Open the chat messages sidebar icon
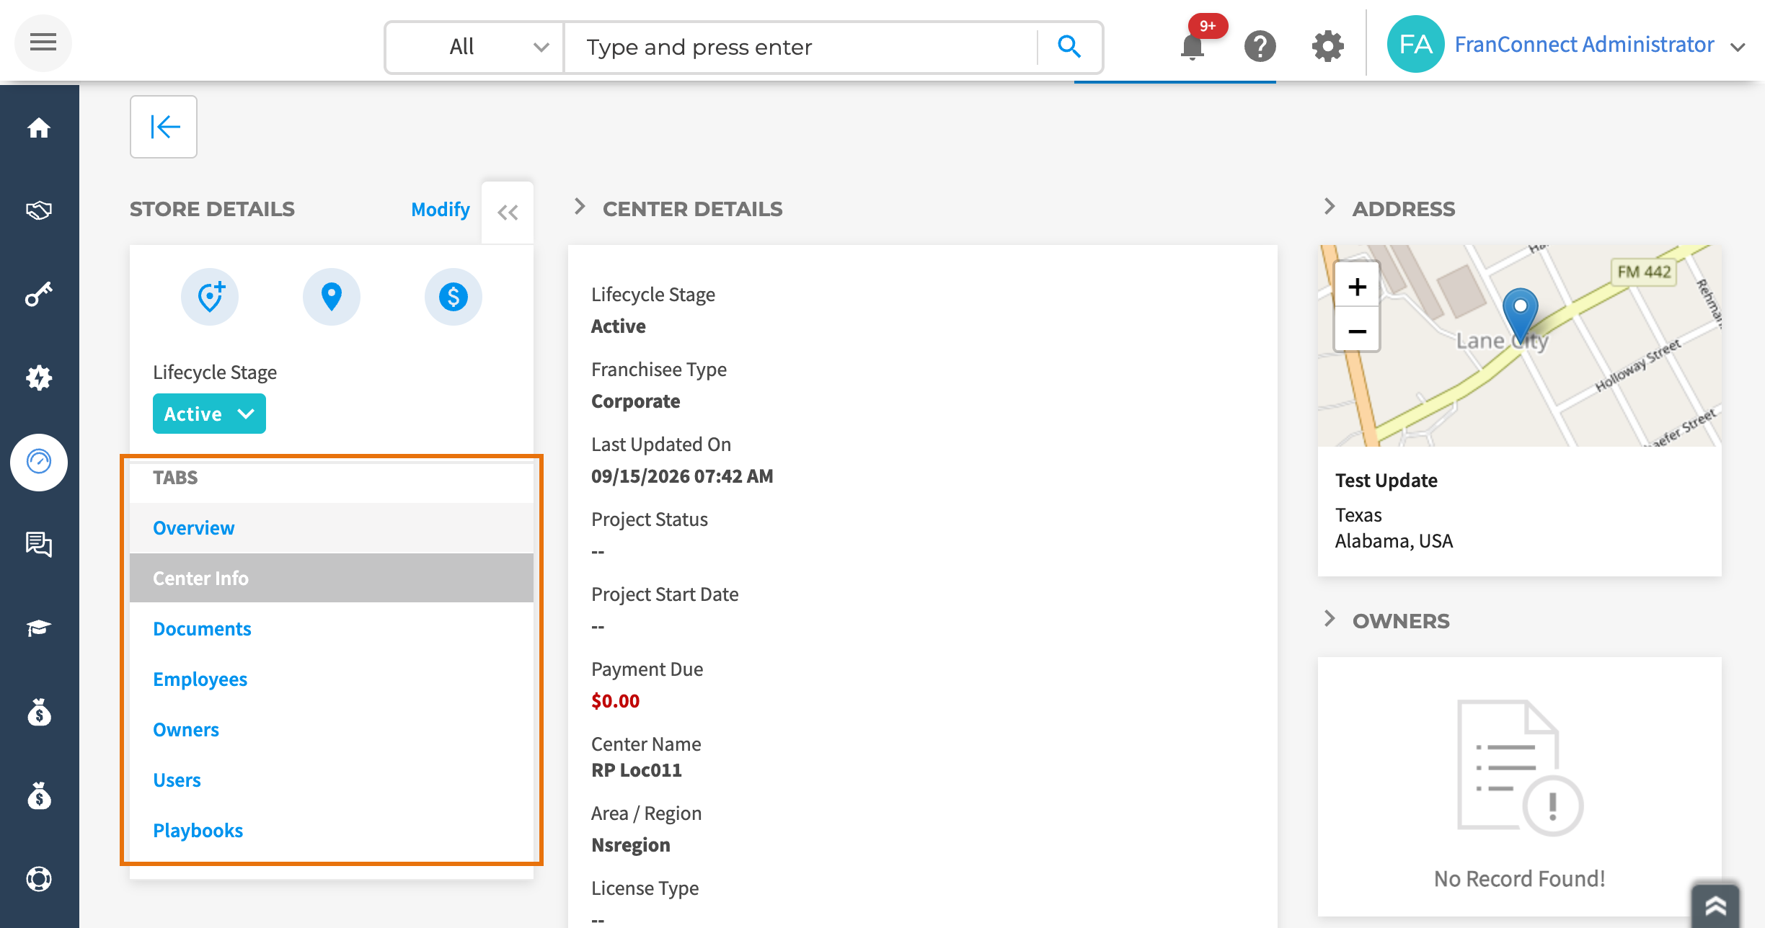1765x928 pixels. (x=39, y=545)
